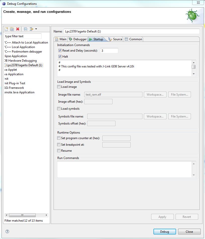
Task: Click the Apply button
Action: pos(162,217)
